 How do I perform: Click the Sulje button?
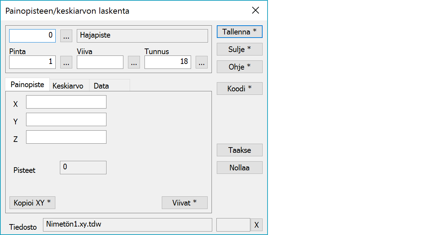click(239, 49)
